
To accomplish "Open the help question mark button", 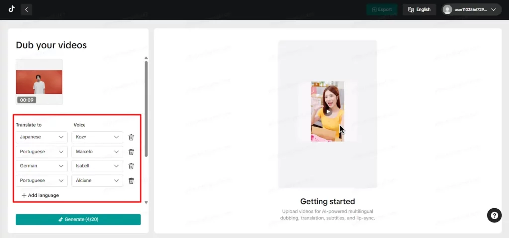I will click(x=494, y=215).
